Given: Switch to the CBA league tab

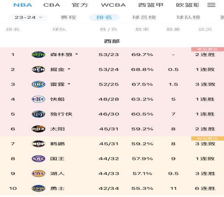Looking at the screenshot, I should click(52, 5).
